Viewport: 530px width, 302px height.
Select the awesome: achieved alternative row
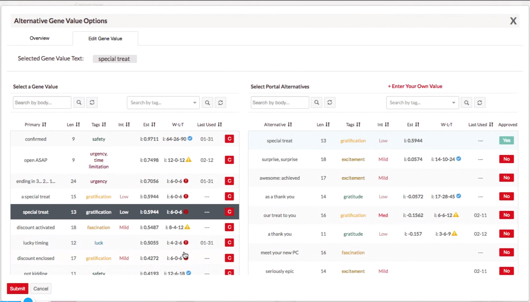coord(383,178)
